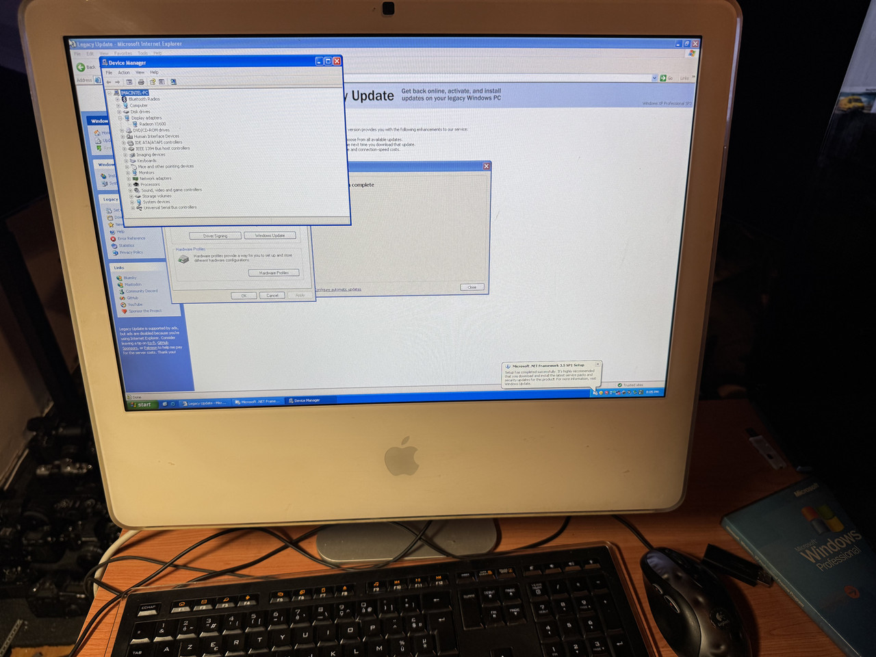Click the red Error Reference icon

113,239
